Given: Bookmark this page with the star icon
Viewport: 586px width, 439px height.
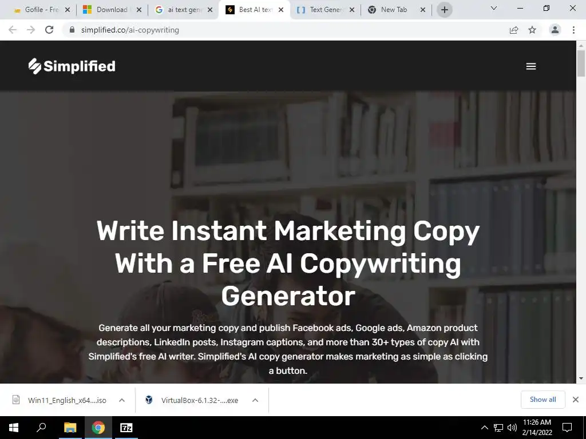Looking at the screenshot, I should pyautogui.click(x=532, y=30).
